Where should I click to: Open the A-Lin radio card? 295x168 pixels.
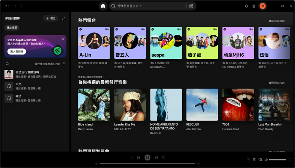pos(94,43)
